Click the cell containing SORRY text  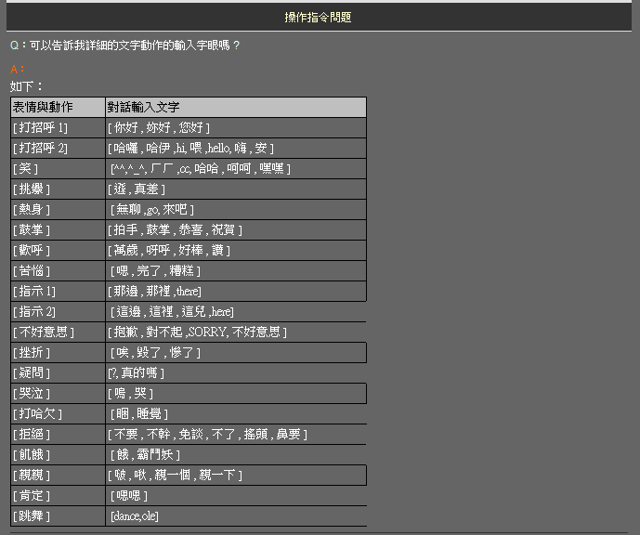point(236,333)
